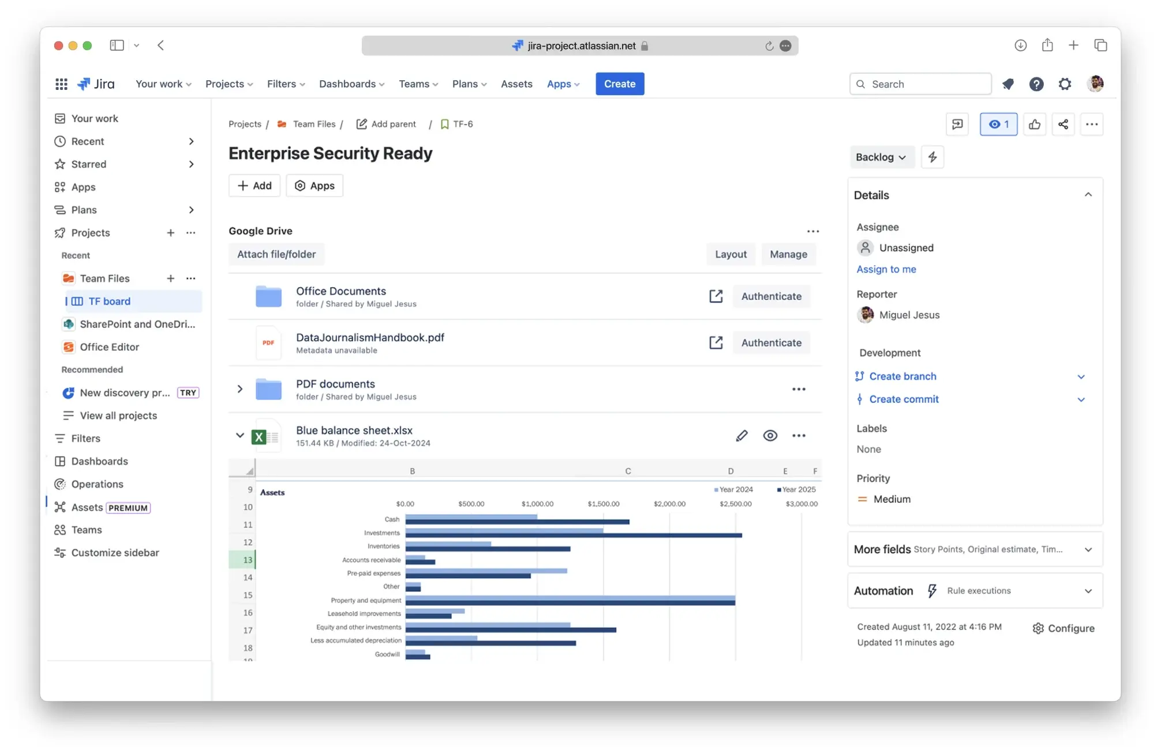This screenshot has height=754, width=1161.
Task: Open Apps top menu
Action: [563, 84]
